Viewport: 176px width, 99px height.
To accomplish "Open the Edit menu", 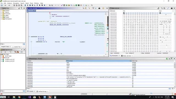I will click(5, 3).
